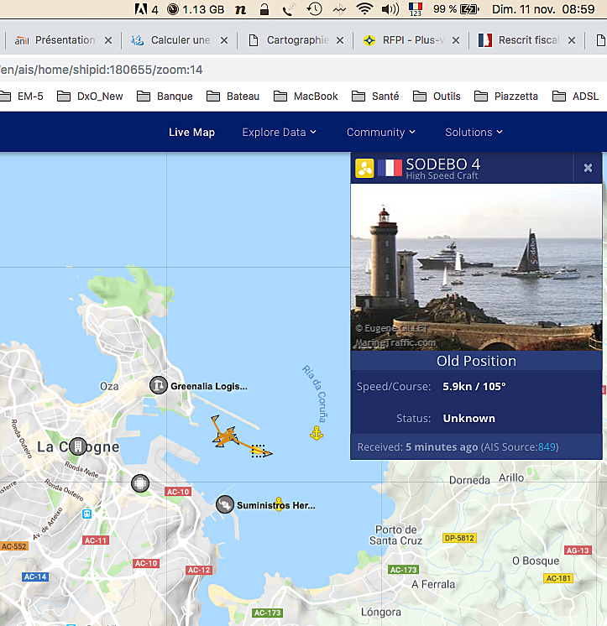Close the Calculer une tab

coord(224,40)
